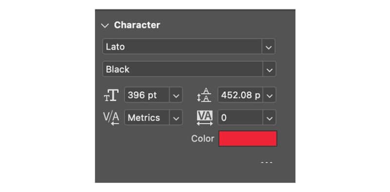The image size is (390, 192).
Task: Show more options via three dots
Action: [267, 163]
